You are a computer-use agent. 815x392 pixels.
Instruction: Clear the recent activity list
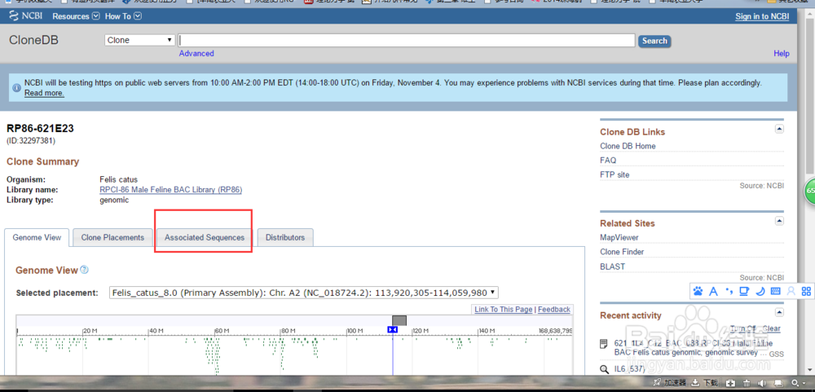tap(771, 328)
